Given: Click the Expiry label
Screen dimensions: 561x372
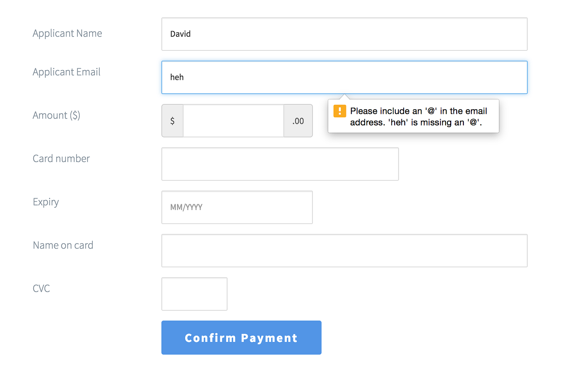Looking at the screenshot, I should [46, 202].
